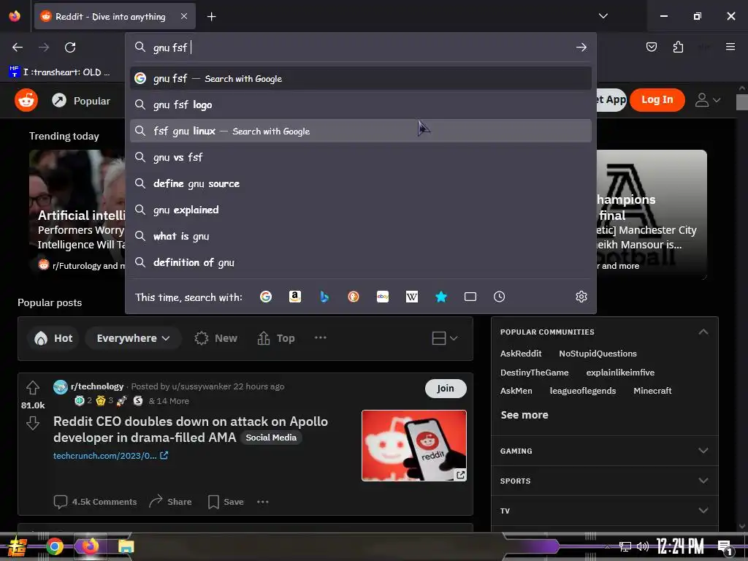Viewport: 748px width, 561px height.
Task: Choose the 'fsf gnu linux' suggestion
Action: pyautogui.click(x=361, y=131)
